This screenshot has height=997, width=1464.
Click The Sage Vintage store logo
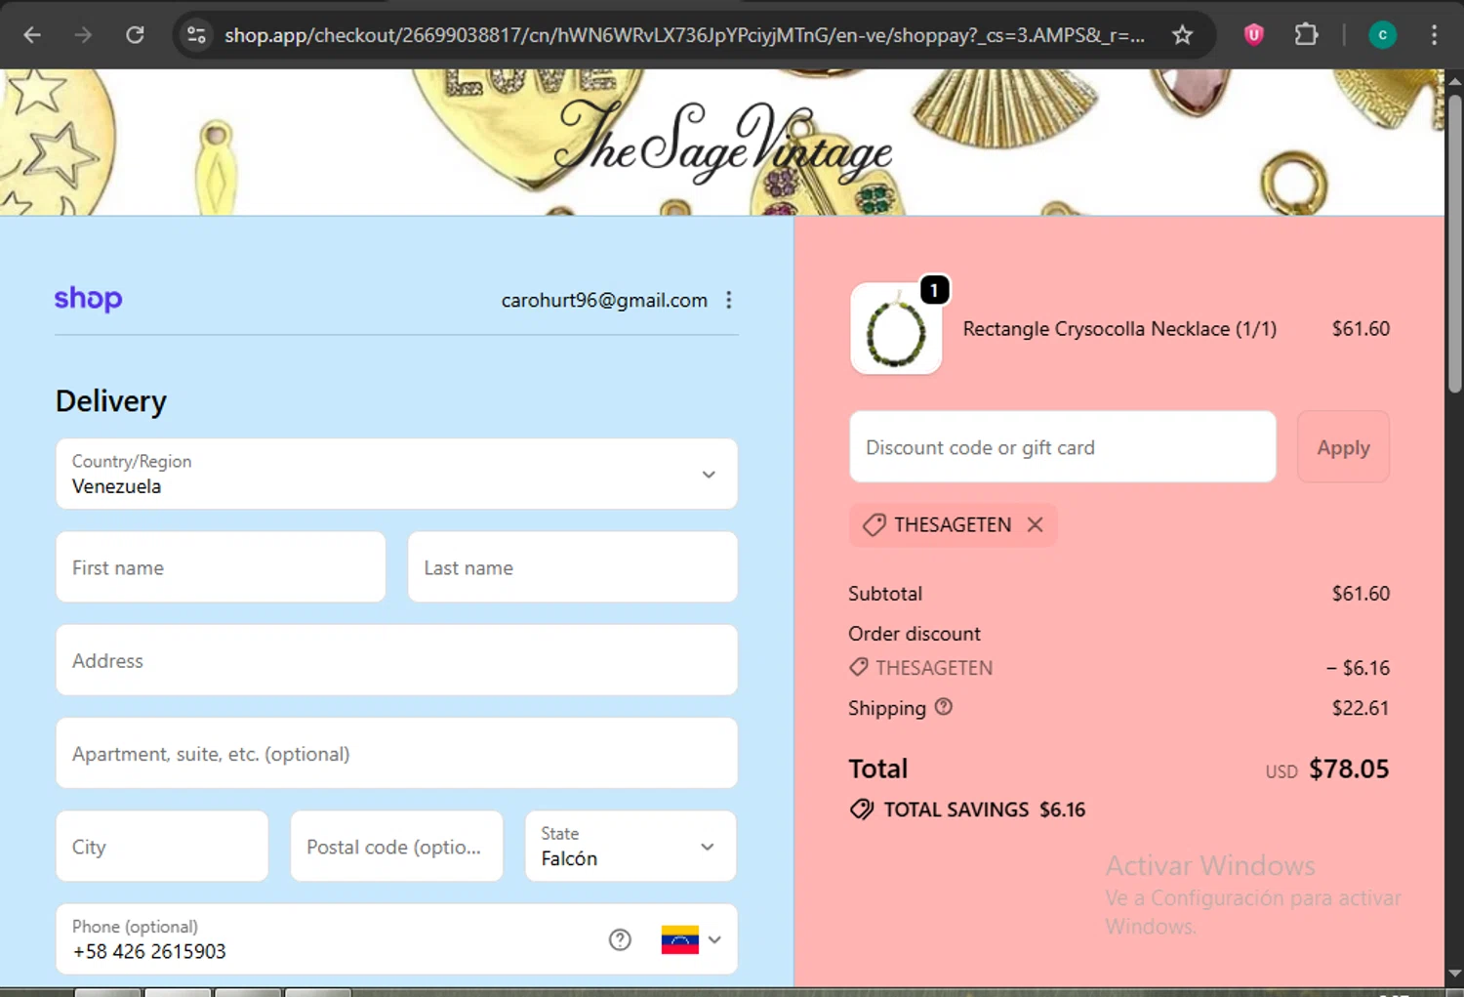click(x=722, y=145)
